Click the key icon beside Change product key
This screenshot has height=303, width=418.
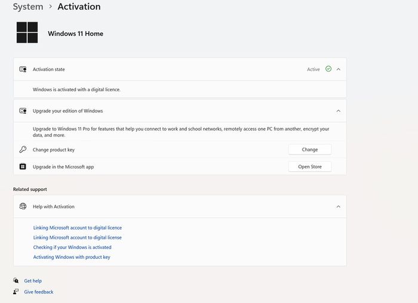[23, 149]
